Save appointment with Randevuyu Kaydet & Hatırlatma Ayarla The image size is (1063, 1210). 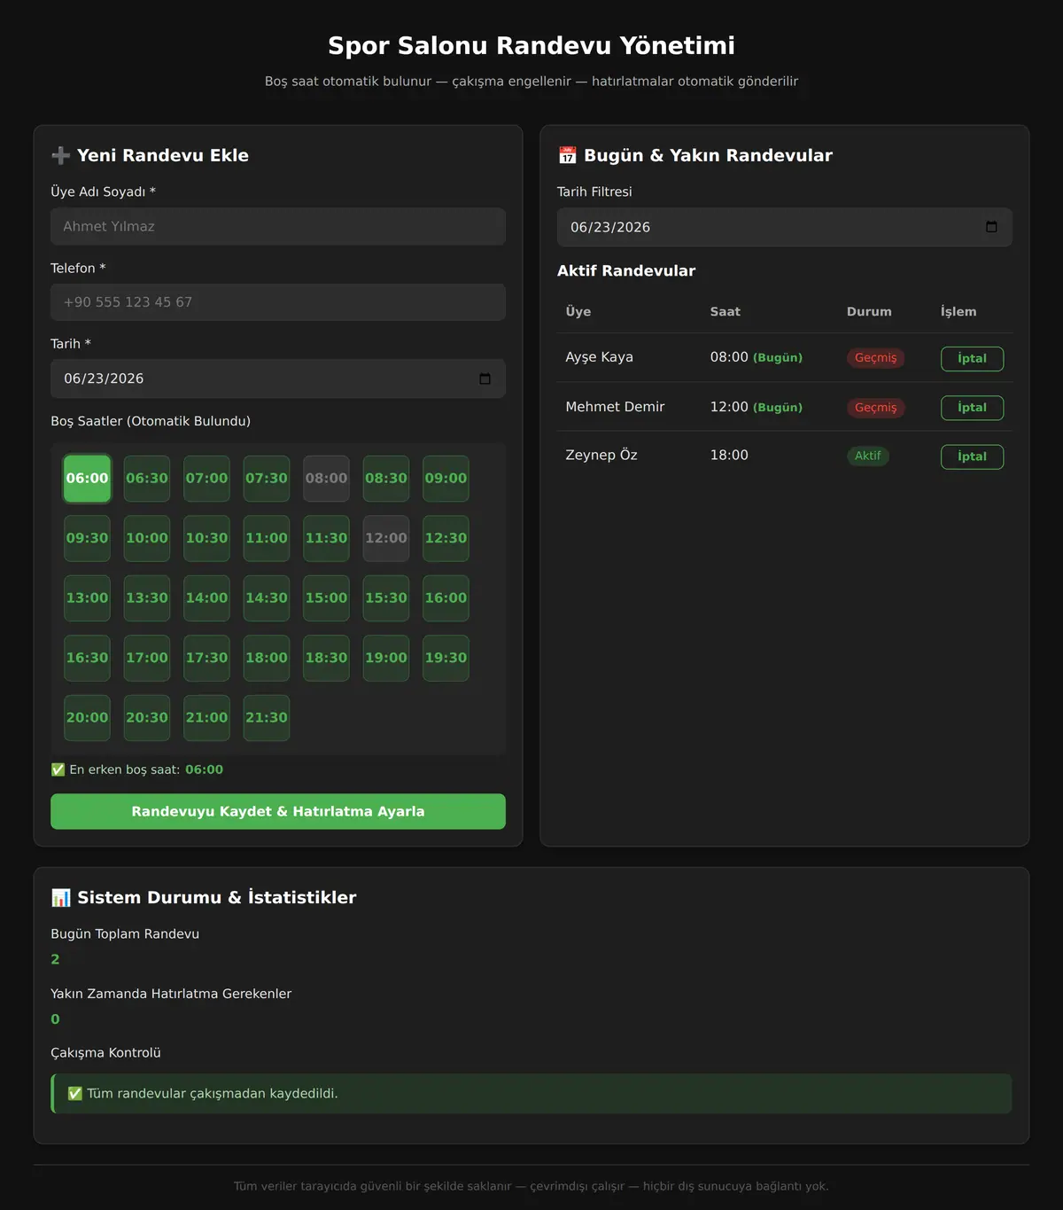[278, 811]
